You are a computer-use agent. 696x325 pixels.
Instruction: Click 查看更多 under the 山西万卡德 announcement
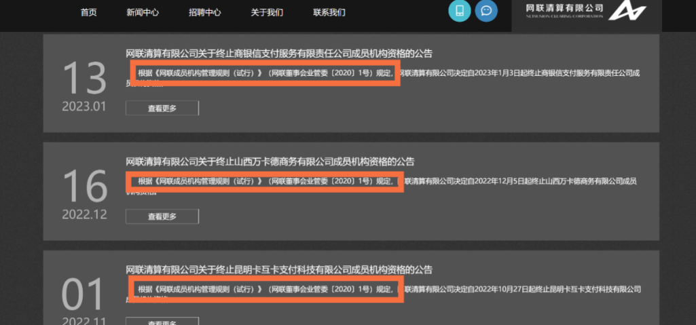(x=162, y=216)
